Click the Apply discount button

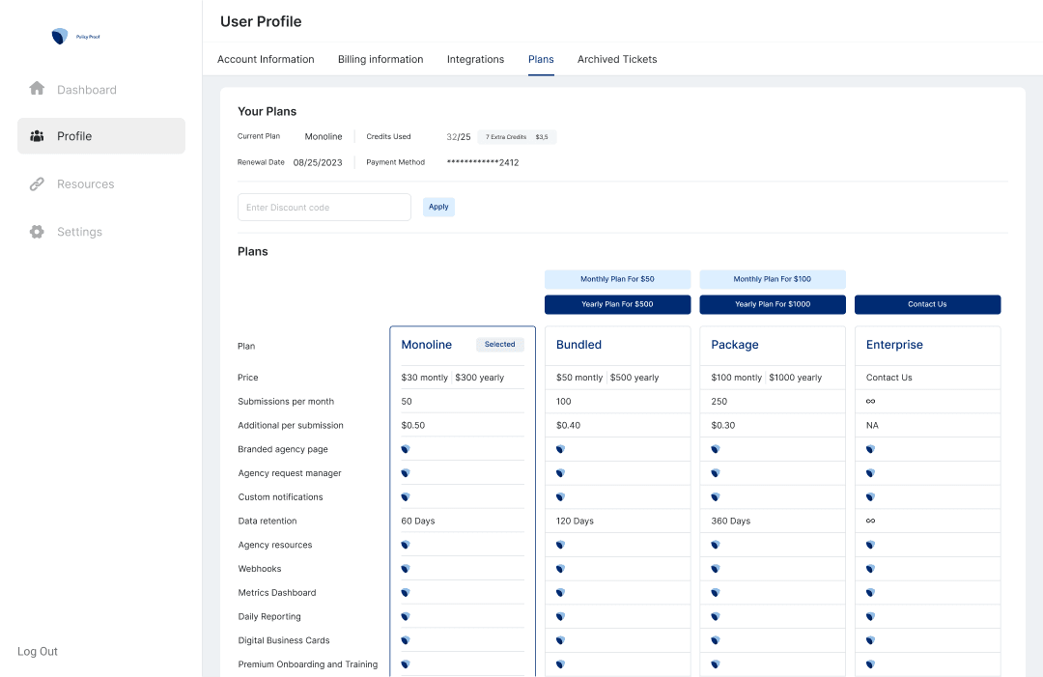tap(438, 207)
